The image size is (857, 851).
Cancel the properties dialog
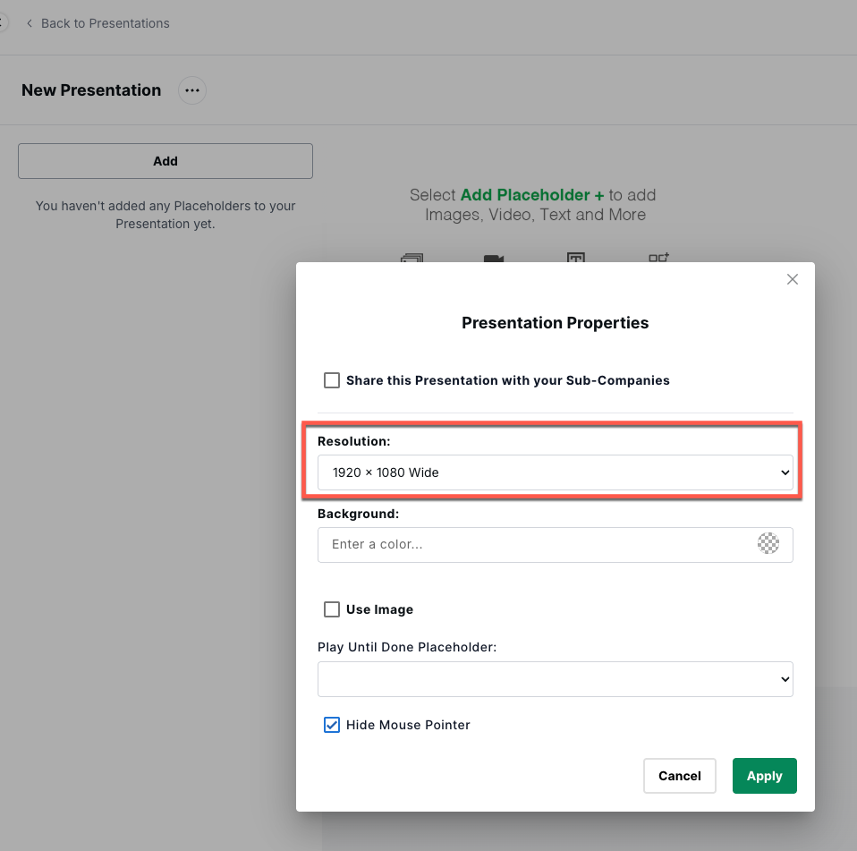pyautogui.click(x=679, y=776)
